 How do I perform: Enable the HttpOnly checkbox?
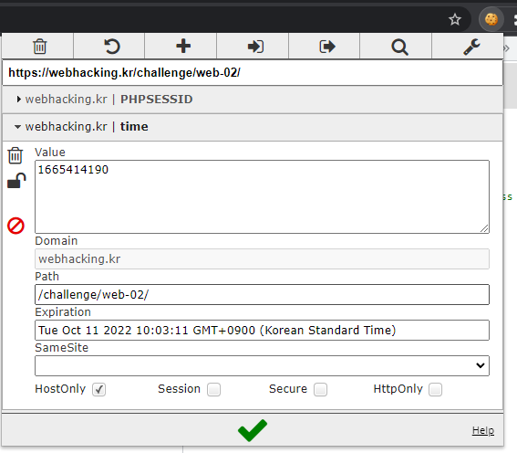(x=435, y=389)
